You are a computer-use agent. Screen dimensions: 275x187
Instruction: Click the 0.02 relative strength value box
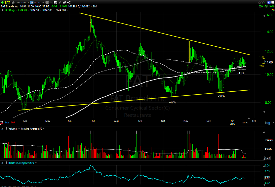(267, 178)
